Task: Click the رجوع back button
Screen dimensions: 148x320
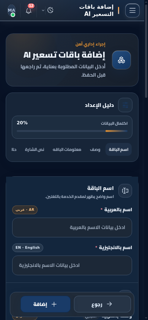Action: click(x=102, y=304)
